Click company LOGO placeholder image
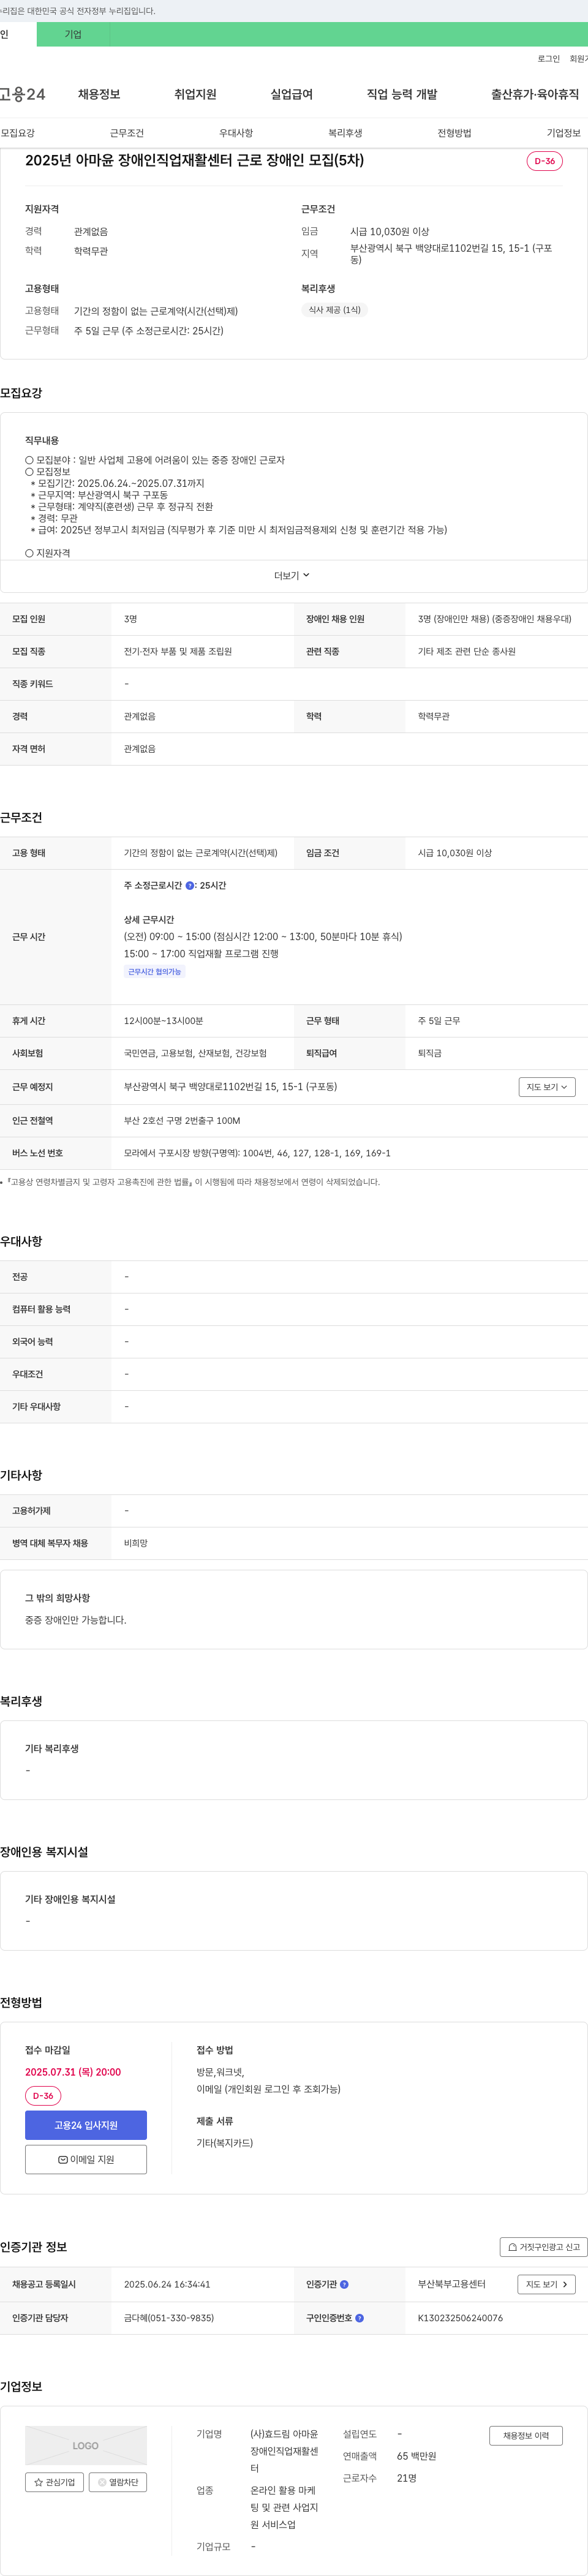The height and width of the screenshot is (2576, 588). coord(86,2445)
